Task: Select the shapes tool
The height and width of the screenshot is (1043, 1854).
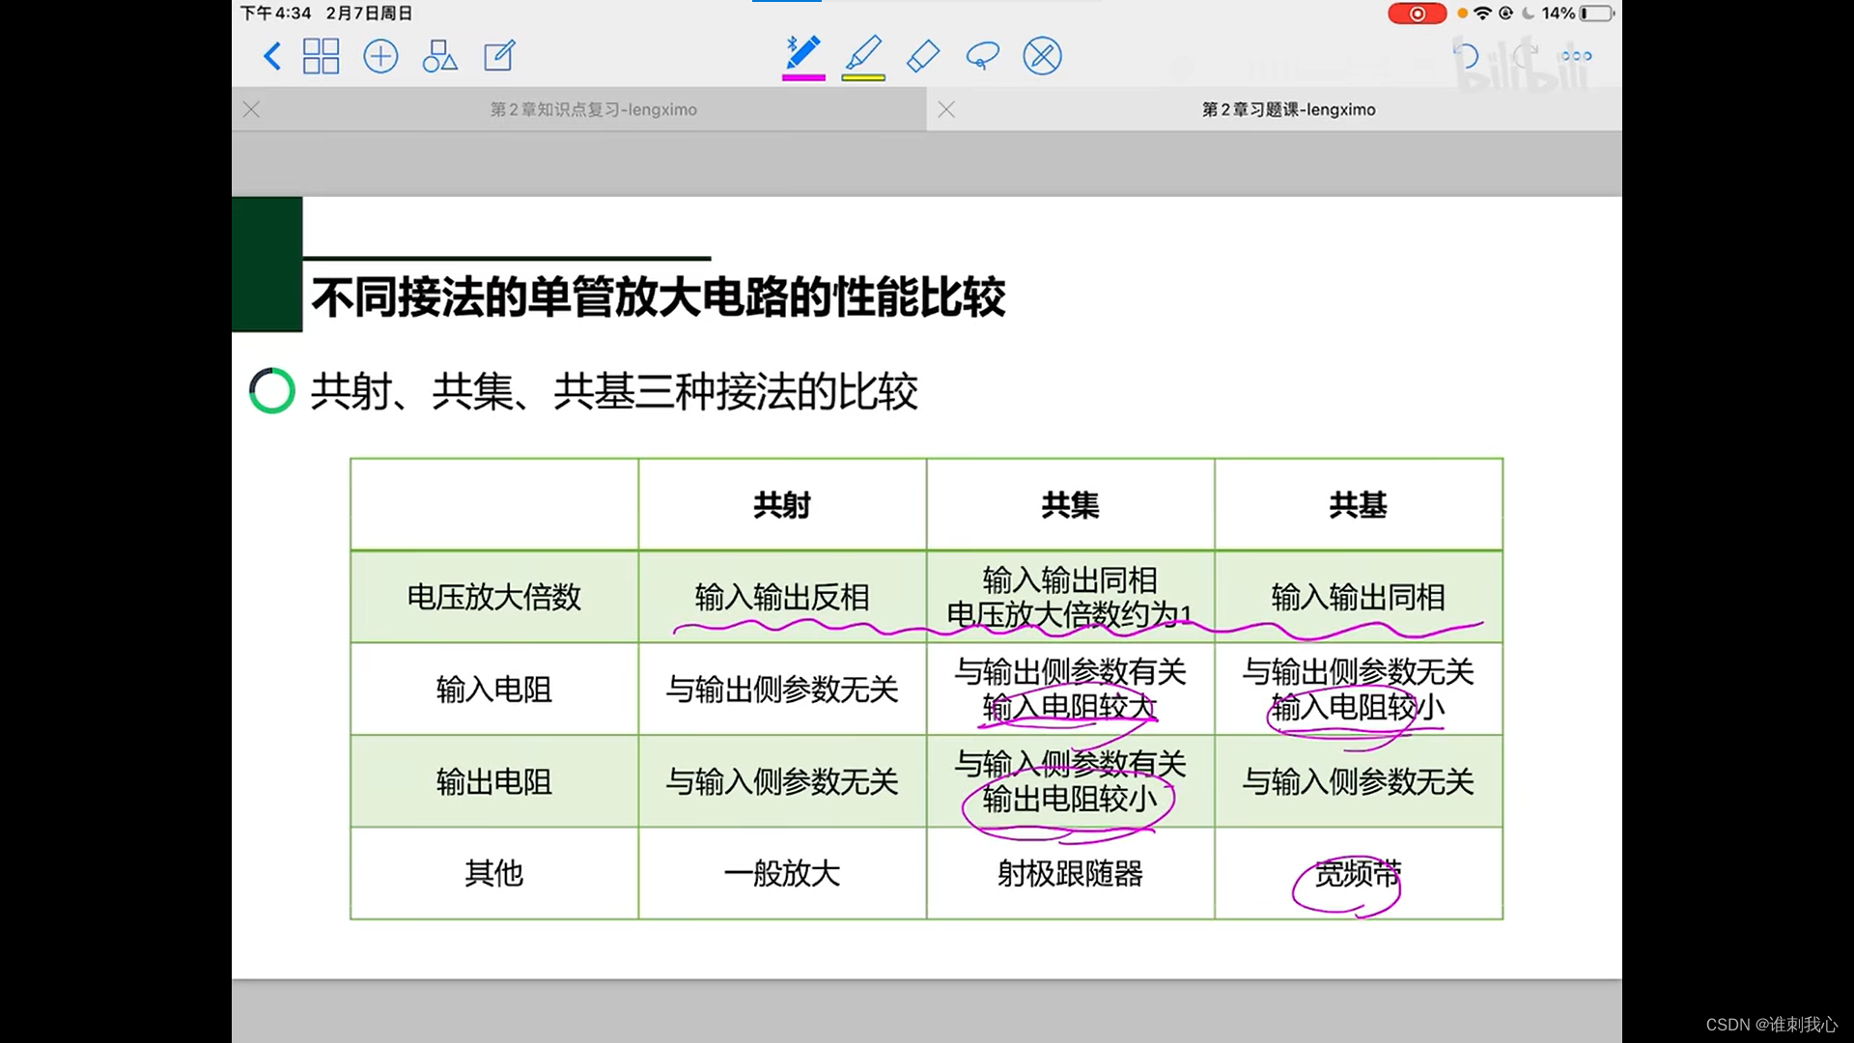Action: (x=439, y=56)
